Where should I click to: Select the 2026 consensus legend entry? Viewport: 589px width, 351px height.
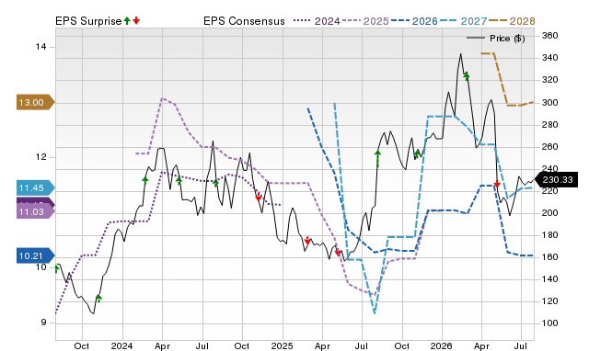coord(414,21)
